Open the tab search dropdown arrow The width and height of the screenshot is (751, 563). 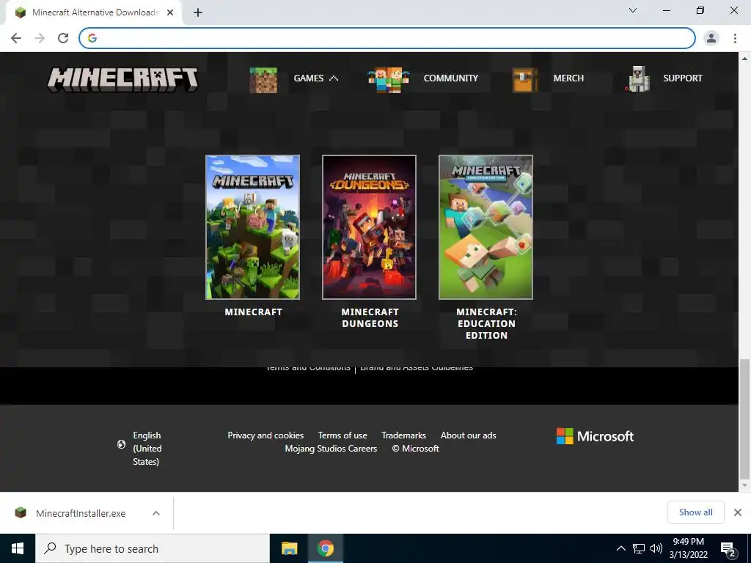[633, 10]
